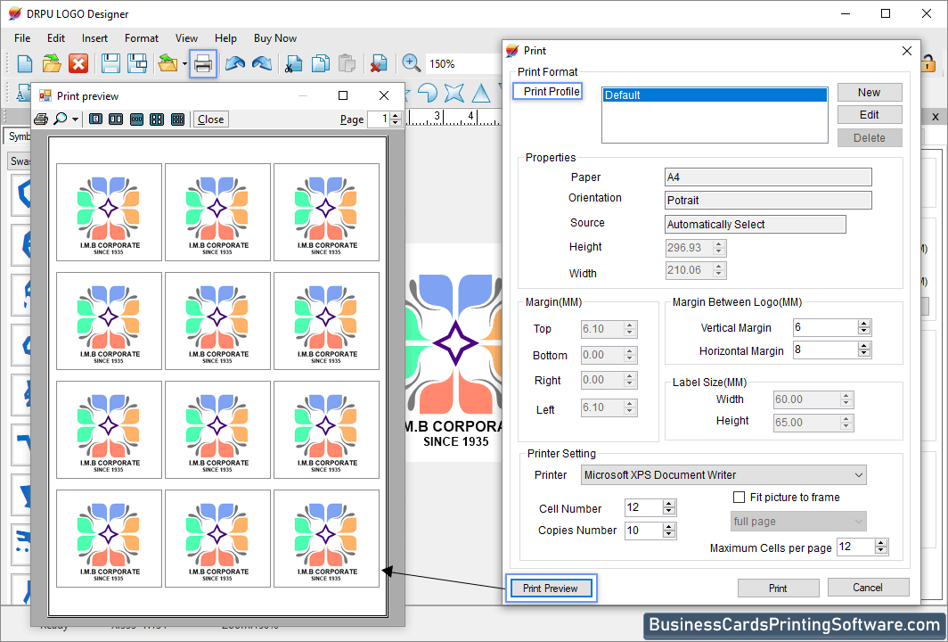Click the Cancel button in Print dialog
Image resolution: width=948 pixels, height=642 pixels.
point(868,588)
